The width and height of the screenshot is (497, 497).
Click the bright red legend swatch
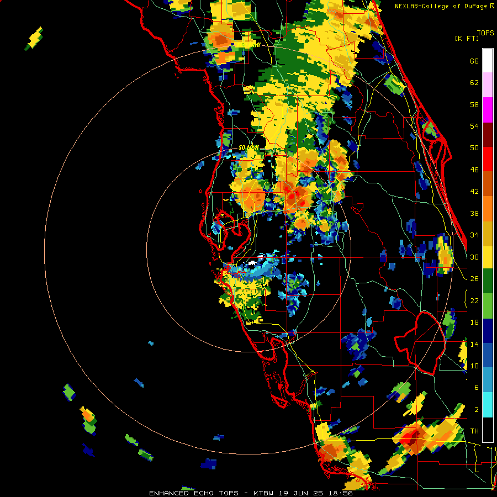(488, 159)
